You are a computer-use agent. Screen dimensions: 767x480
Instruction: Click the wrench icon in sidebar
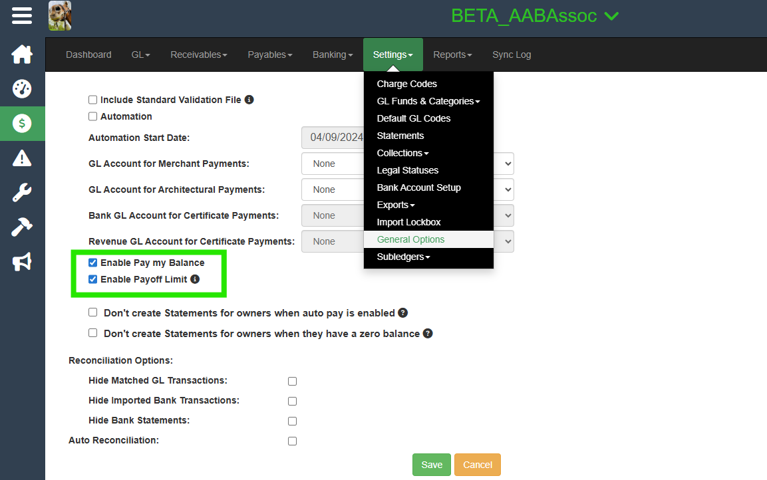coord(22,193)
